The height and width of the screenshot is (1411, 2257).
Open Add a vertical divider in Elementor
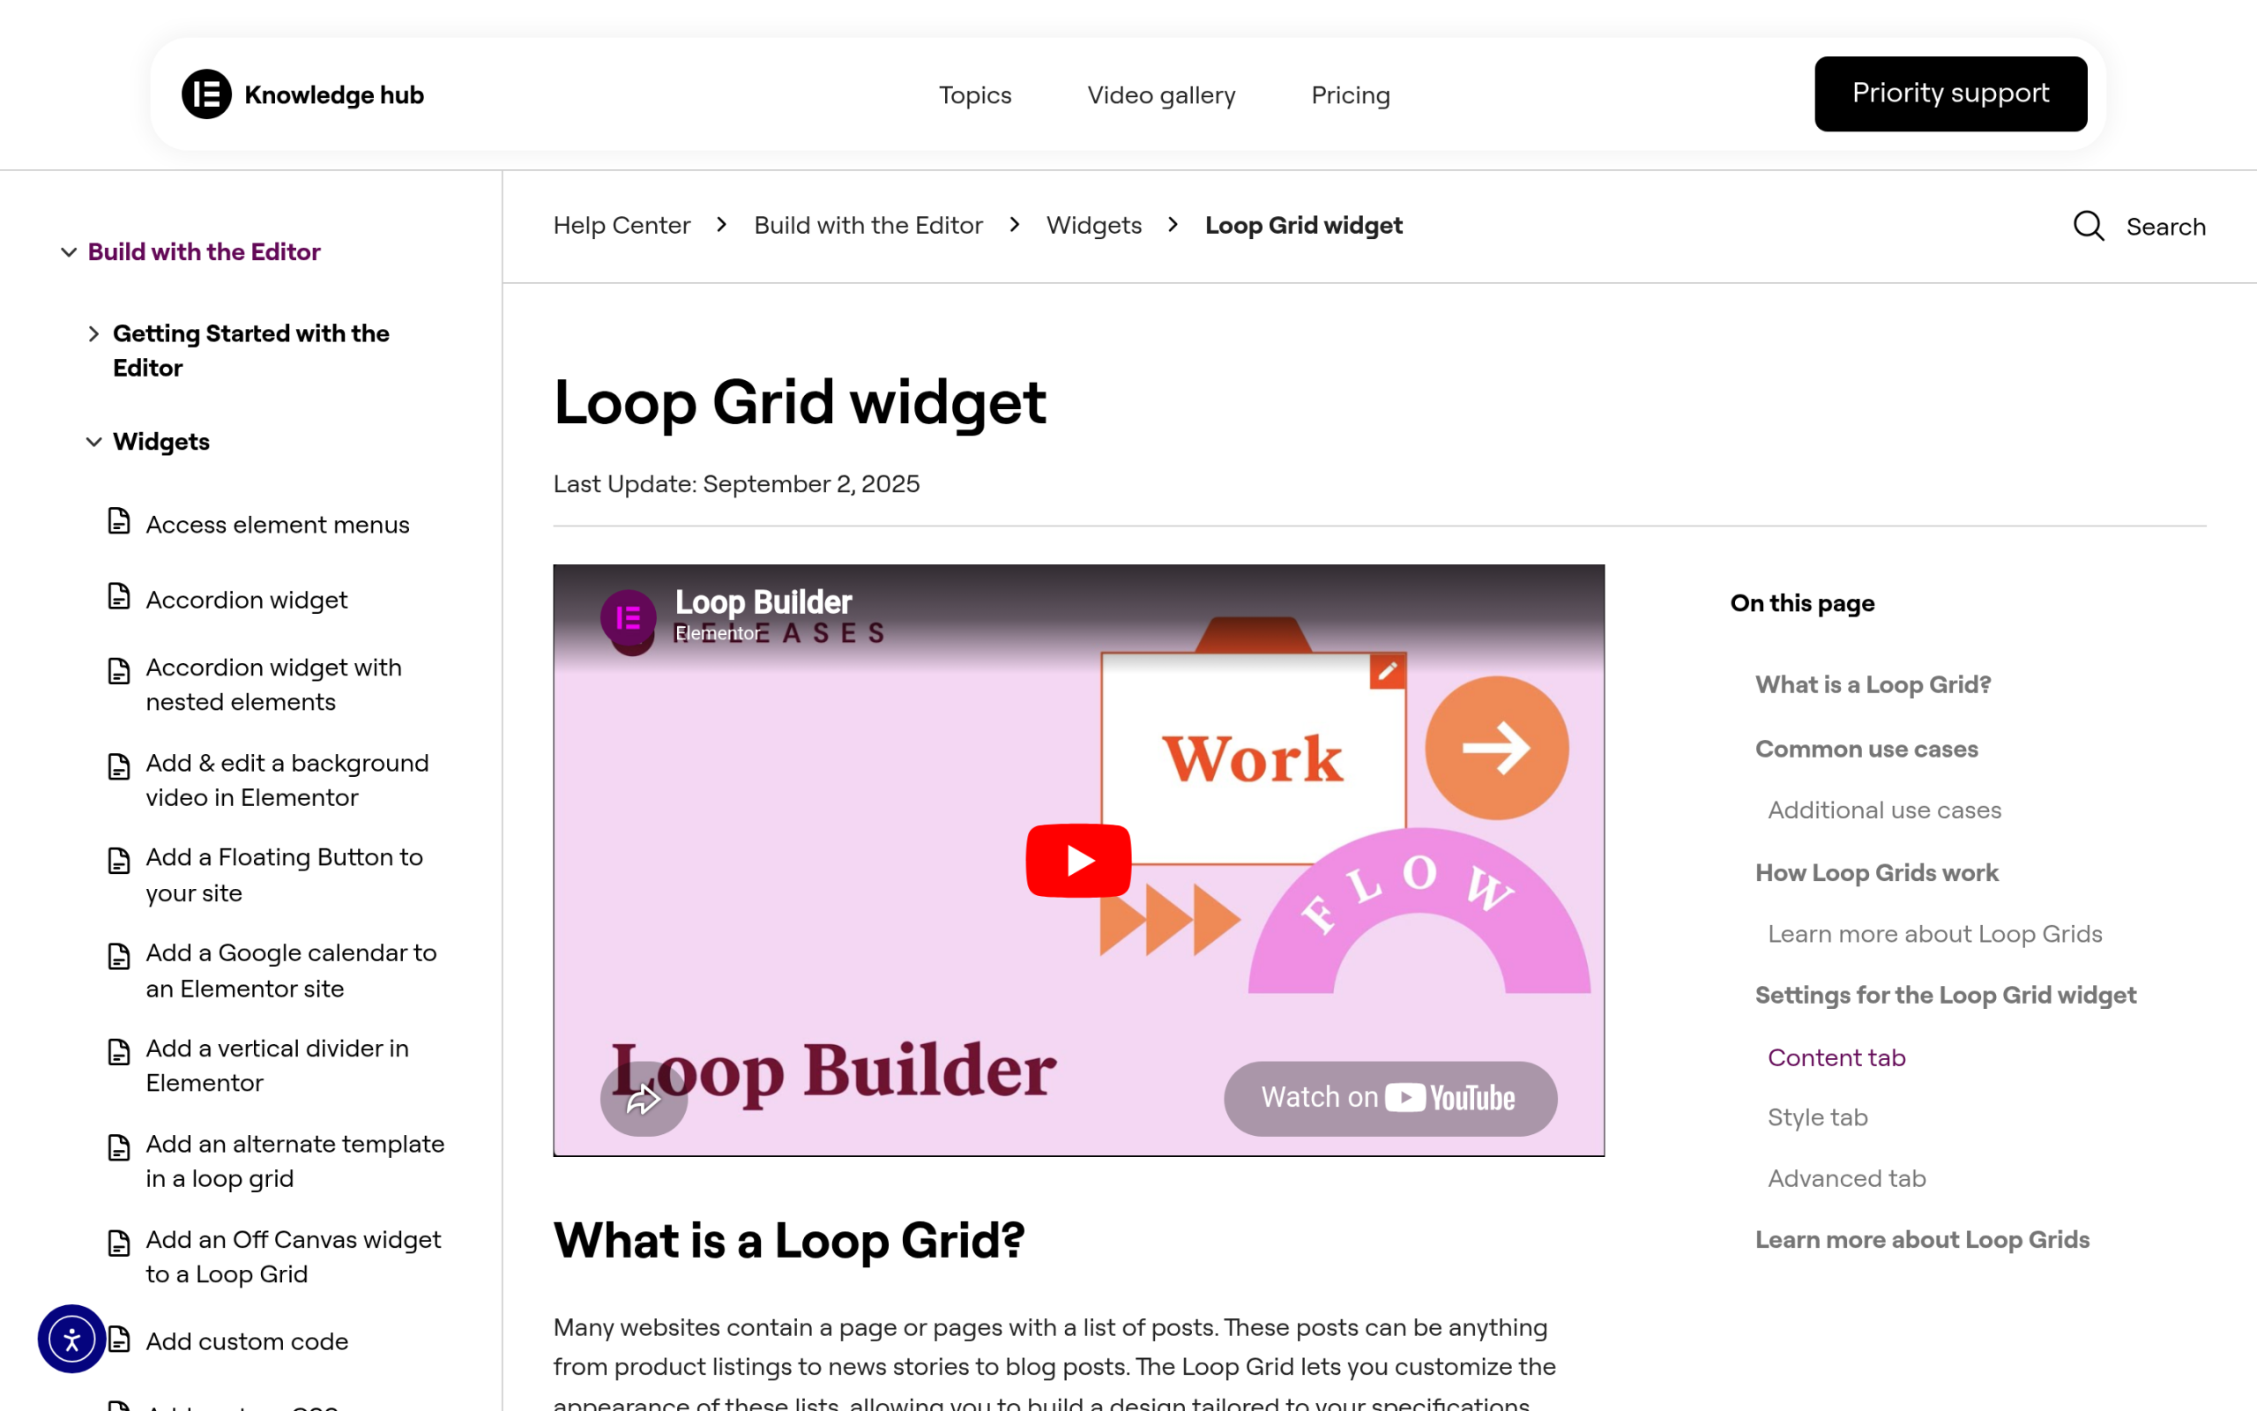(x=277, y=1065)
